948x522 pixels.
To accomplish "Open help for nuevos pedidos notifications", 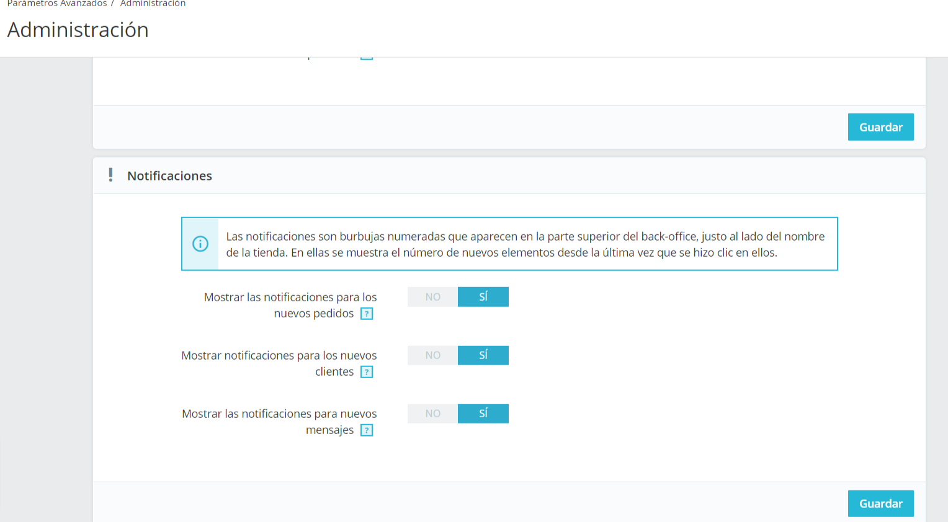I will tap(367, 314).
